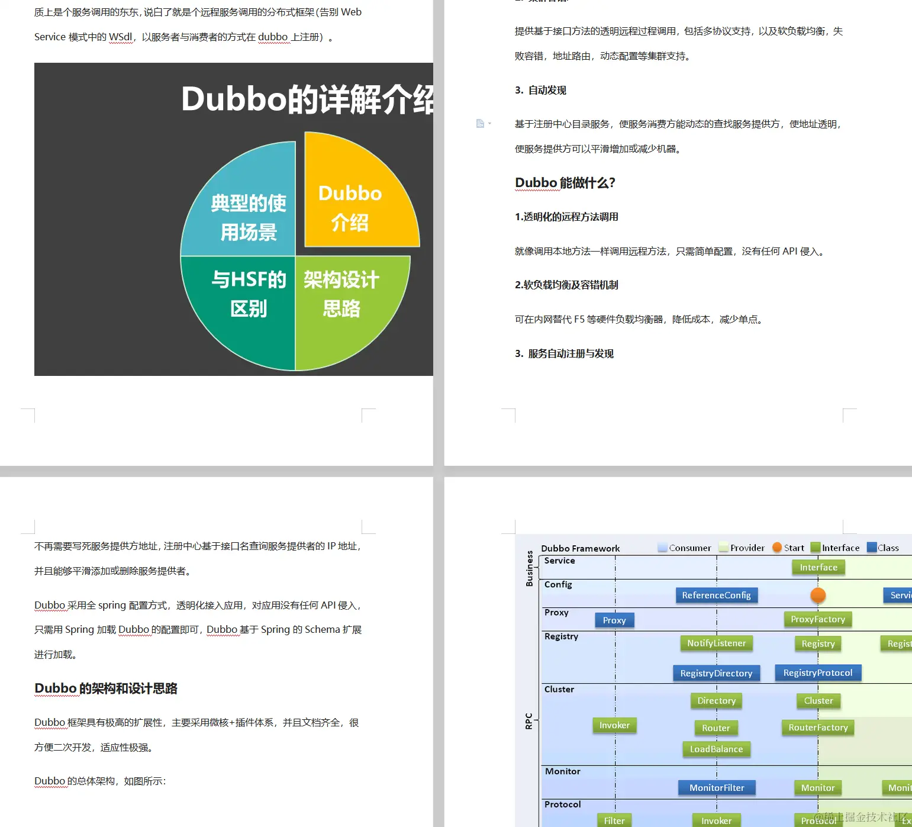
Task: Select the green Interface box in the Service row
Action: click(818, 567)
